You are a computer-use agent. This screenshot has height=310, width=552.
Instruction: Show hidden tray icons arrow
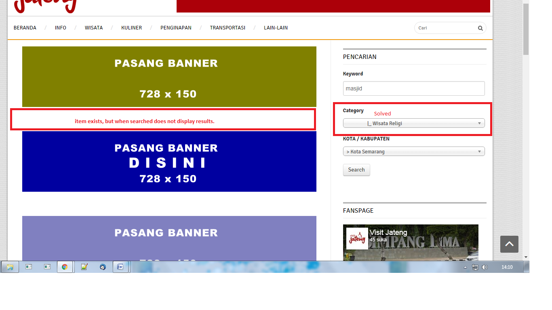pos(465,267)
